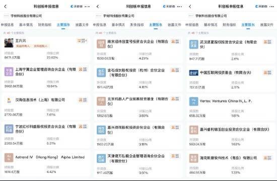Image resolution: width=277 pixels, height=181 pixels.
Task: Tap the orange badge on the 金石成长股权投资 card
Action: [175, 70]
